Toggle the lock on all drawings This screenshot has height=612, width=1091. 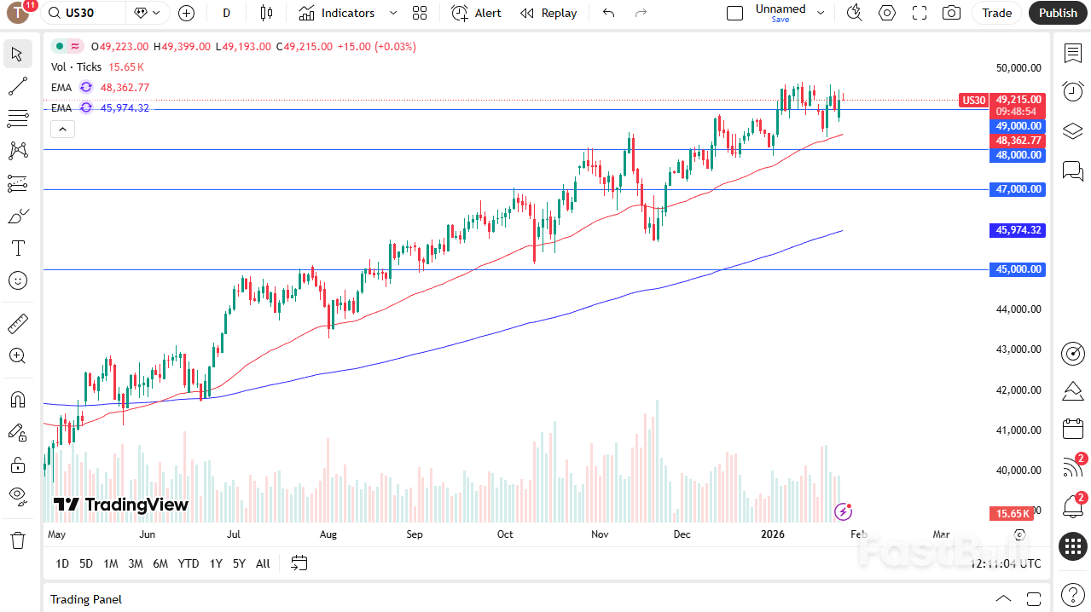coord(17,465)
